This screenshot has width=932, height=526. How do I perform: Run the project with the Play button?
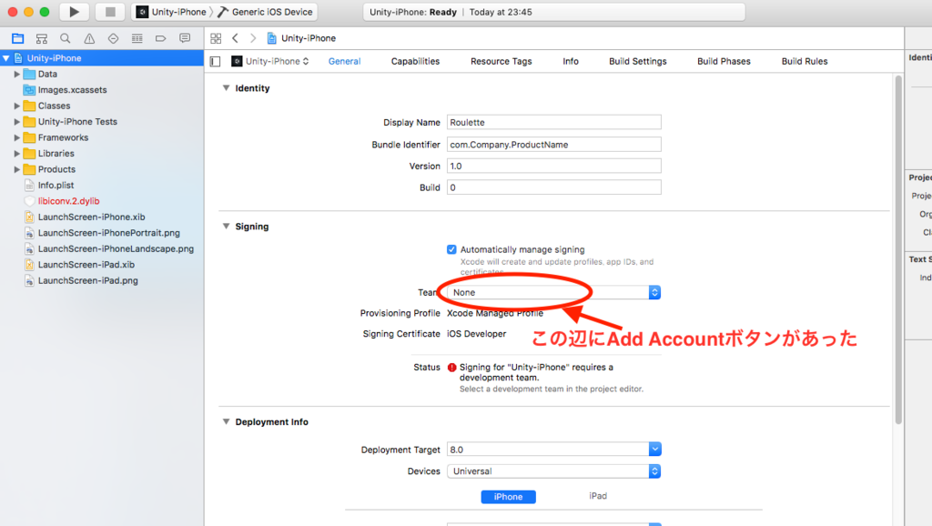point(74,12)
